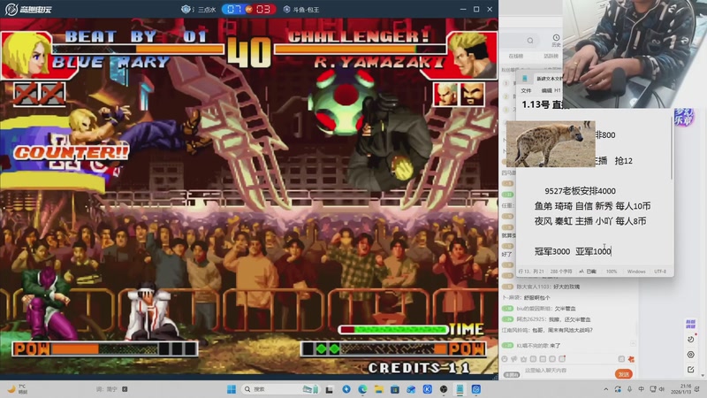Click the text line 冠军3000 亚军1000 in Notepad
Image resolution: width=707 pixels, height=398 pixels.
point(573,251)
